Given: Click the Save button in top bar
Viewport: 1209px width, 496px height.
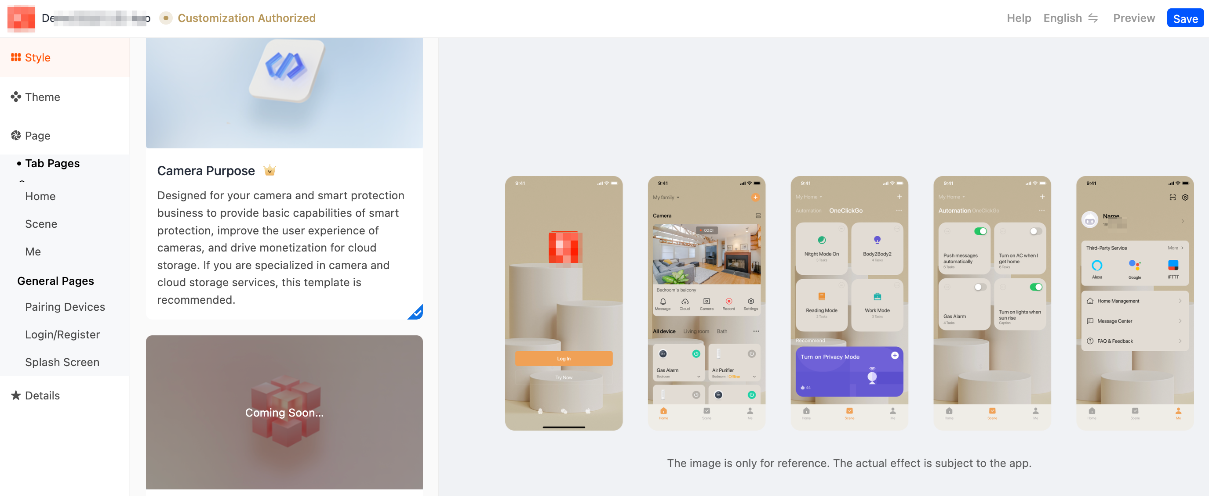Looking at the screenshot, I should pos(1185,17).
